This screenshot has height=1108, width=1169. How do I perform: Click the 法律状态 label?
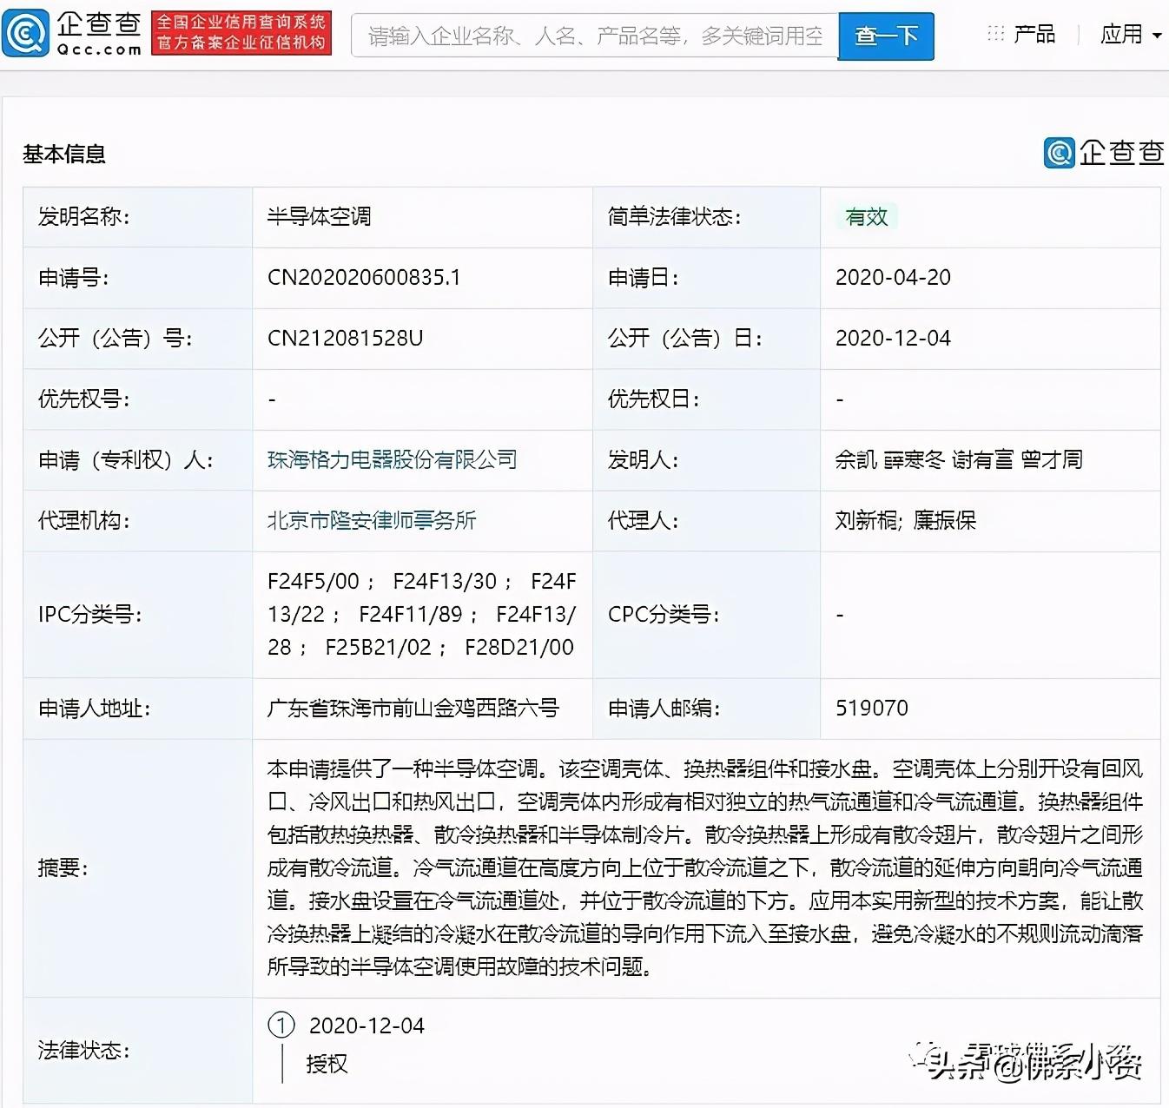tap(84, 1050)
